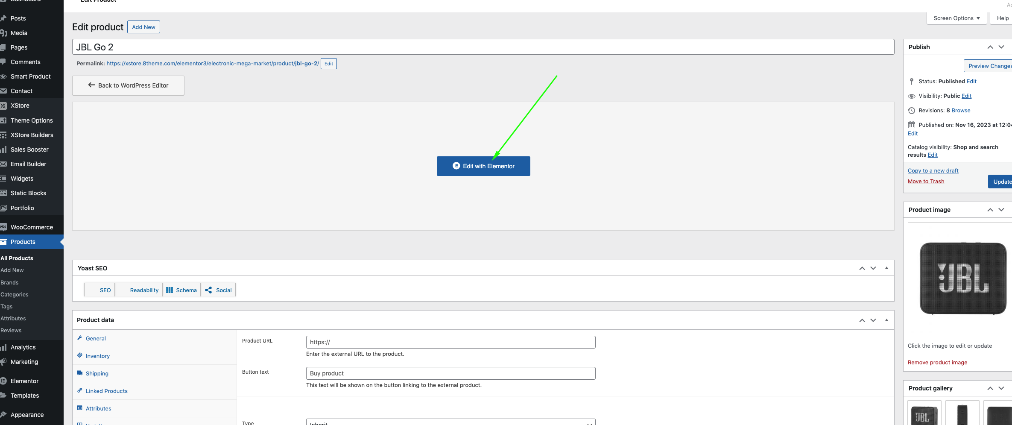
Task: Click the Add New product button
Action: pyautogui.click(x=143, y=27)
